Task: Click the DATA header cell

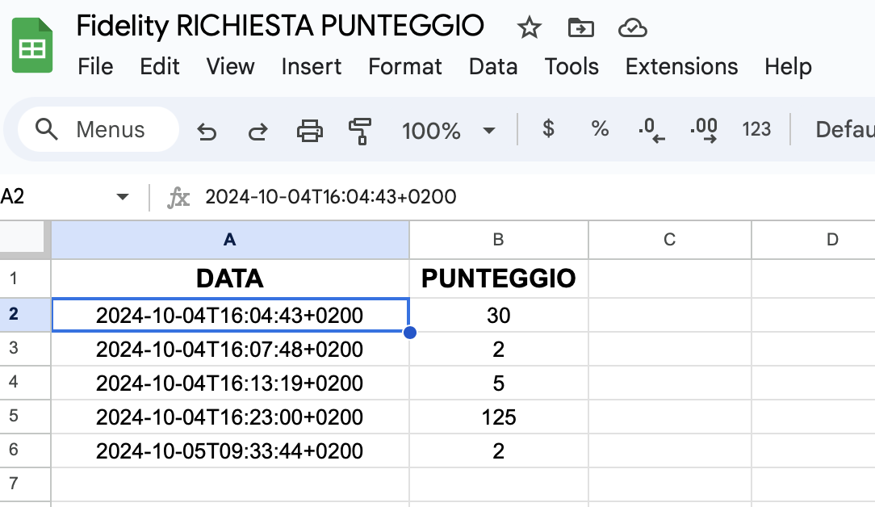Action: tap(230, 279)
